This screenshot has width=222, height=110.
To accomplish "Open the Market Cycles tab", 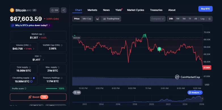I will pos(136,10).
